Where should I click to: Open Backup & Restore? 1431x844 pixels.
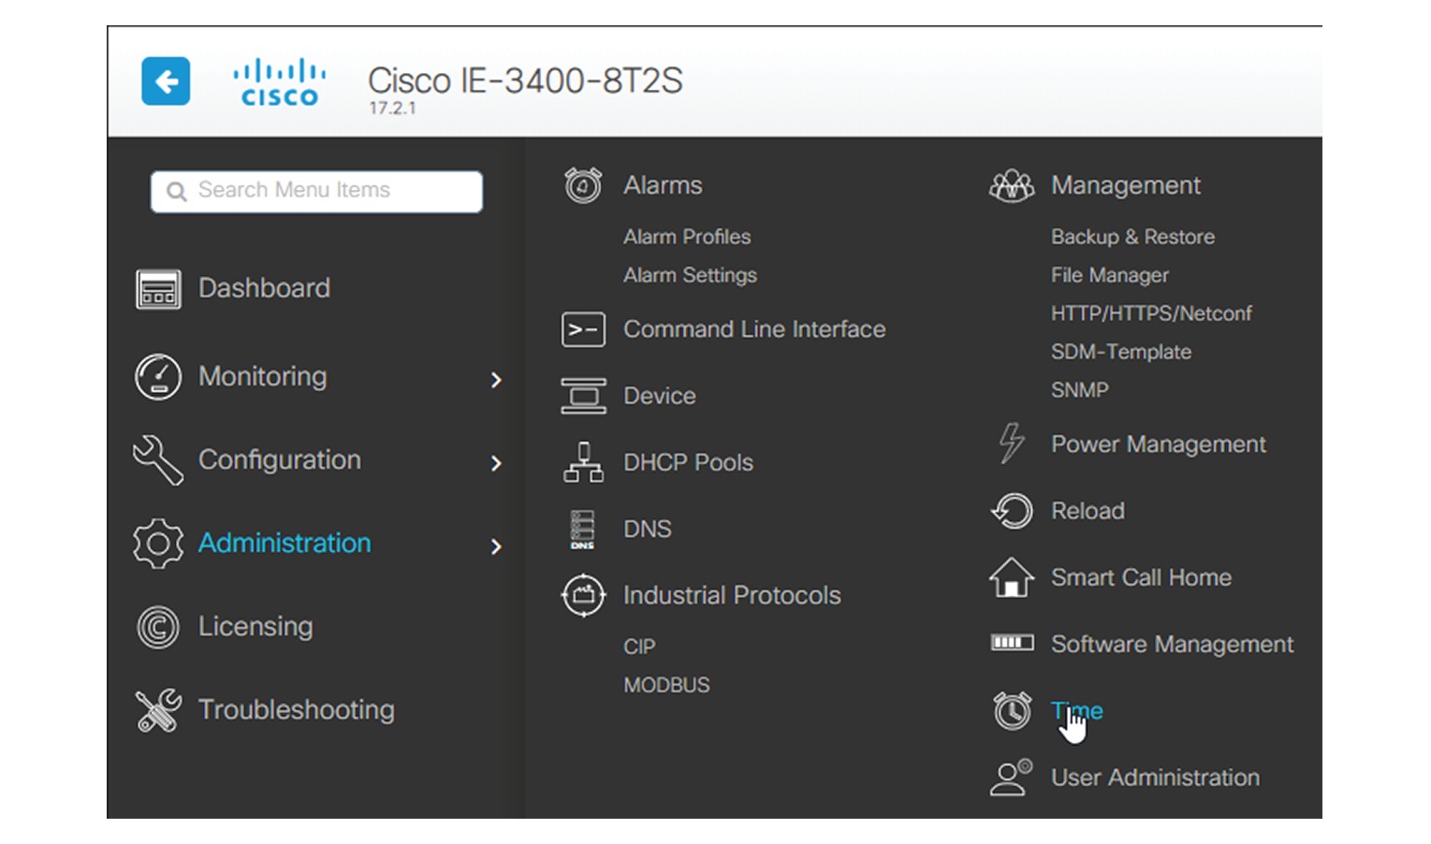point(1132,237)
